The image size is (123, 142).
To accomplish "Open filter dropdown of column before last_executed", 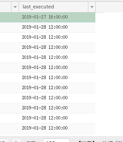I will [15, 7].
